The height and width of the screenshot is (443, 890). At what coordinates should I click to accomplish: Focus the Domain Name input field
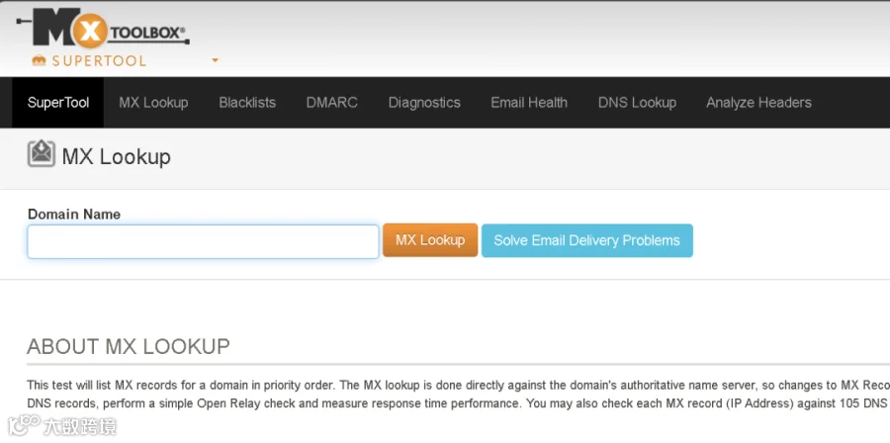point(203,241)
